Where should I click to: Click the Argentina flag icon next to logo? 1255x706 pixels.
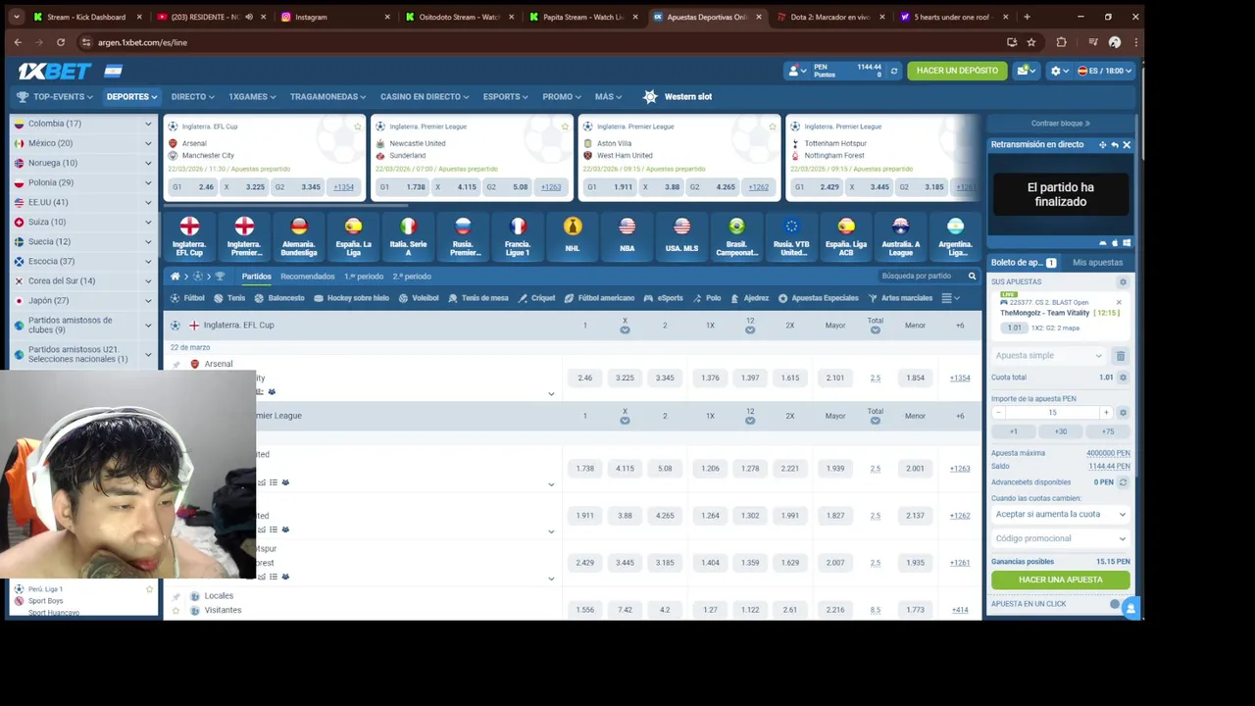(x=114, y=71)
